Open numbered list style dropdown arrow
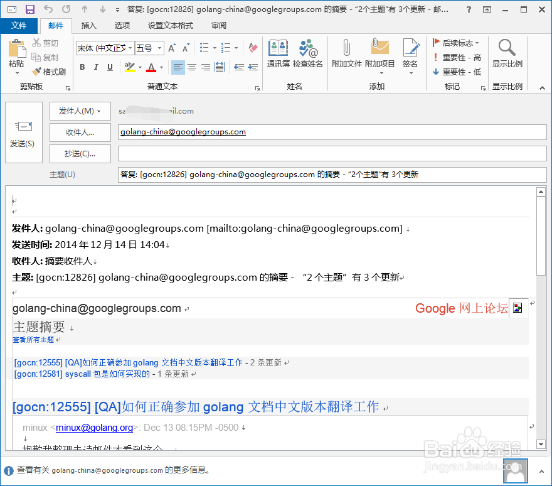The height and width of the screenshot is (486, 552). click(x=236, y=48)
